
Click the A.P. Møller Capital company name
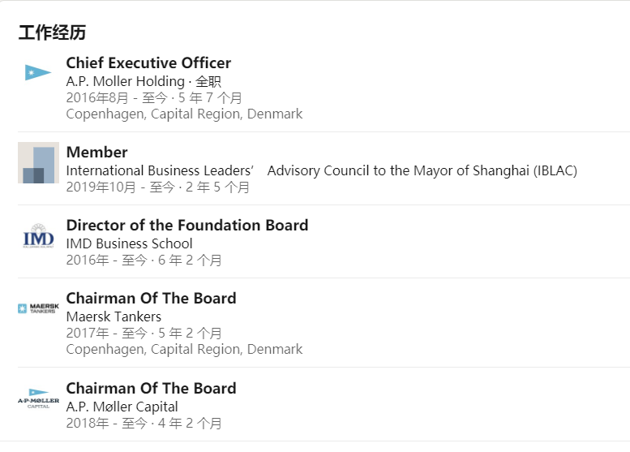(122, 407)
